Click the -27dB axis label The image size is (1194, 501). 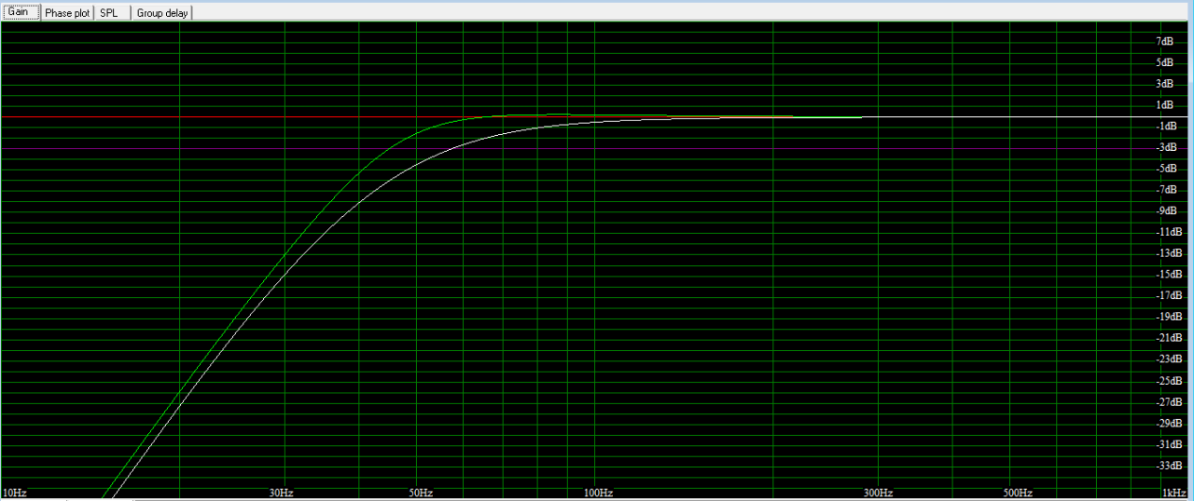pyautogui.click(x=1168, y=402)
